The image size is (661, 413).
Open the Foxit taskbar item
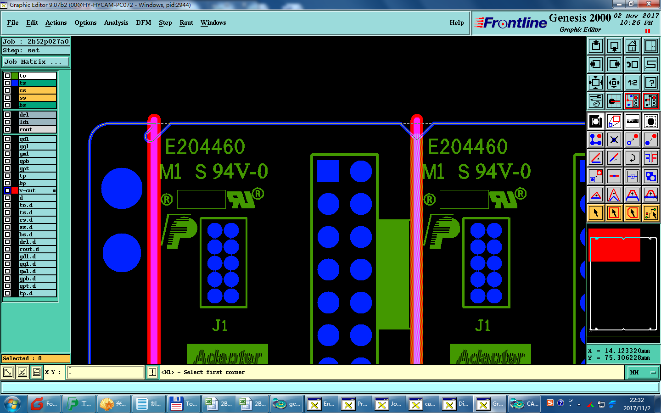[44, 404]
